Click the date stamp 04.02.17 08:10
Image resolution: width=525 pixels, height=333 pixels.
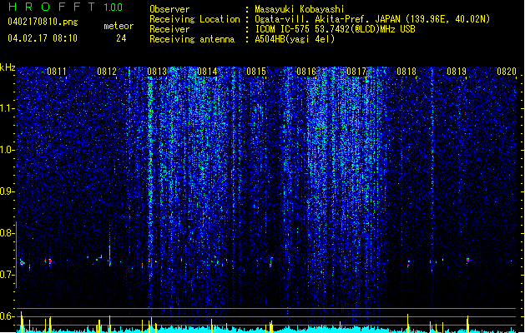point(43,38)
